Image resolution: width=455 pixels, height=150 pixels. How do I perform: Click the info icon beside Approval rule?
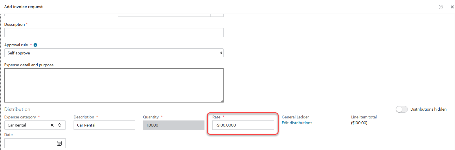pos(35,45)
